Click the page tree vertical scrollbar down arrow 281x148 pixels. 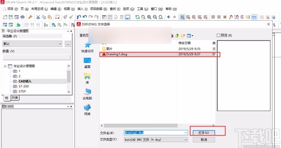(x=69, y=92)
